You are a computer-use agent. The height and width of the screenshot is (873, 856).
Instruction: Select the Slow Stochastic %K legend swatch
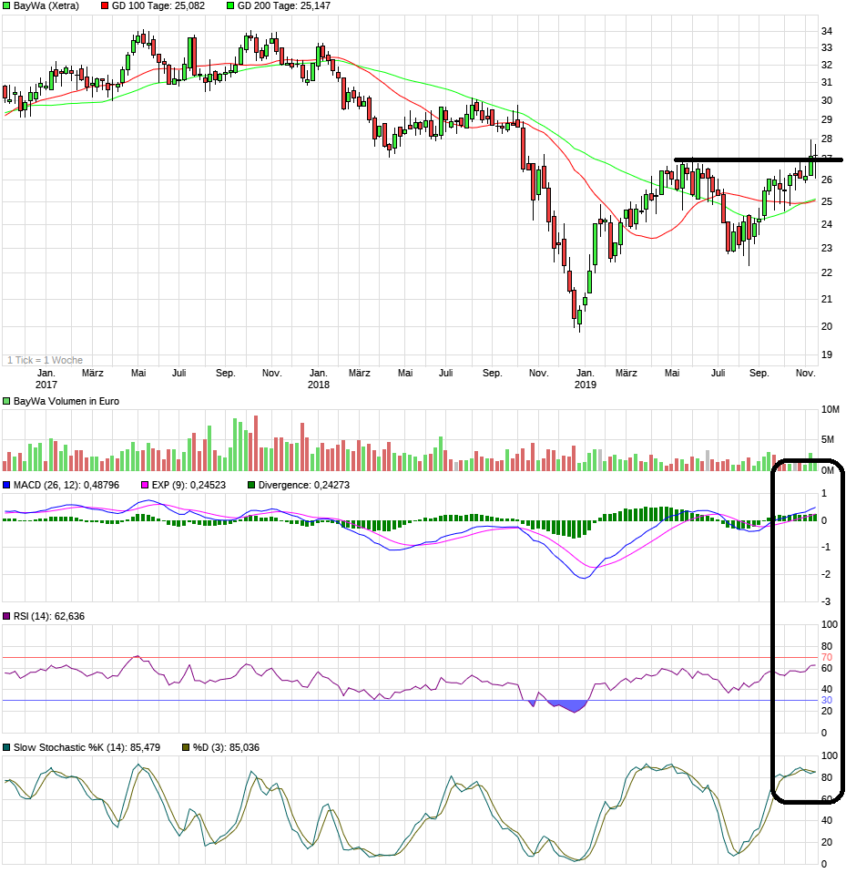coord(7,748)
